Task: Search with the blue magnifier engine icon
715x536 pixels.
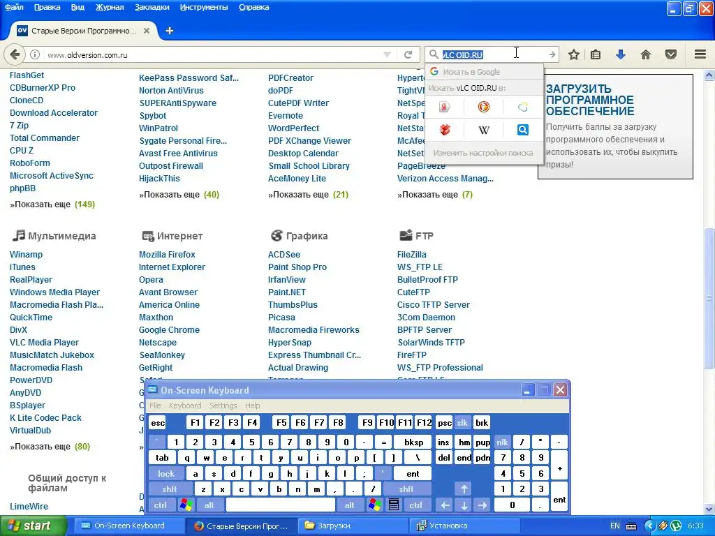Action: click(x=522, y=131)
